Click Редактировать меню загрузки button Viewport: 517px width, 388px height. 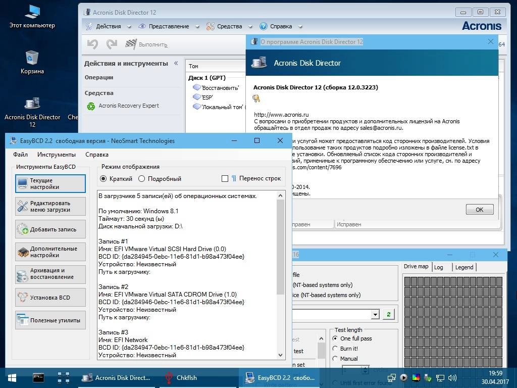[50, 206]
